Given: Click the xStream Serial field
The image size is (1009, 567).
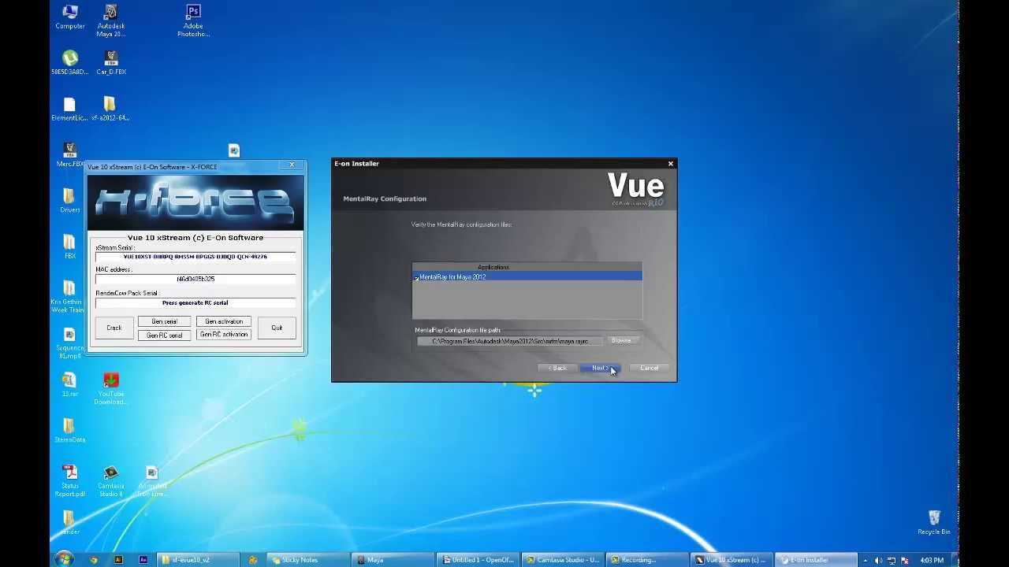Looking at the screenshot, I should point(195,257).
